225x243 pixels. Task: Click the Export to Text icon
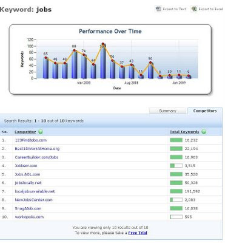158,9
